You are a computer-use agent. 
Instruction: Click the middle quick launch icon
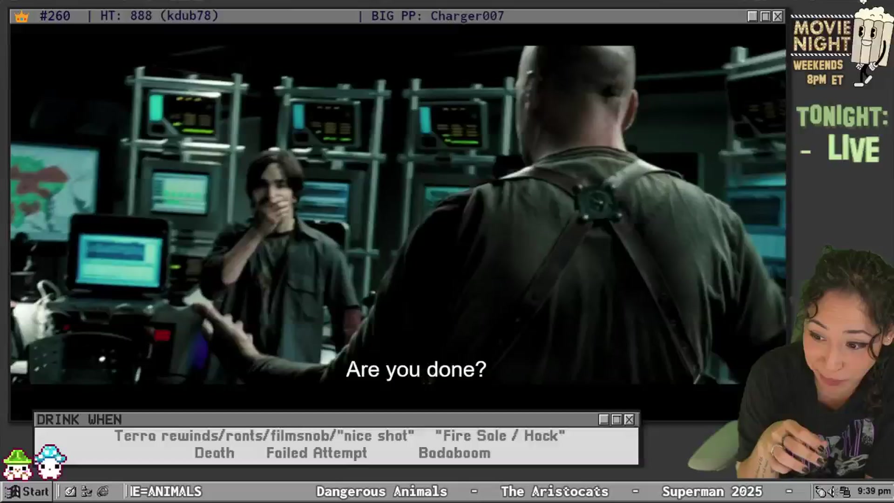87,491
